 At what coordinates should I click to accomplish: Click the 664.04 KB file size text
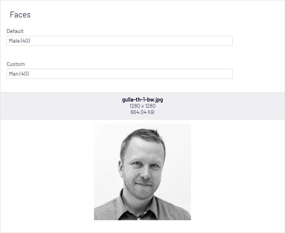(x=142, y=112)
